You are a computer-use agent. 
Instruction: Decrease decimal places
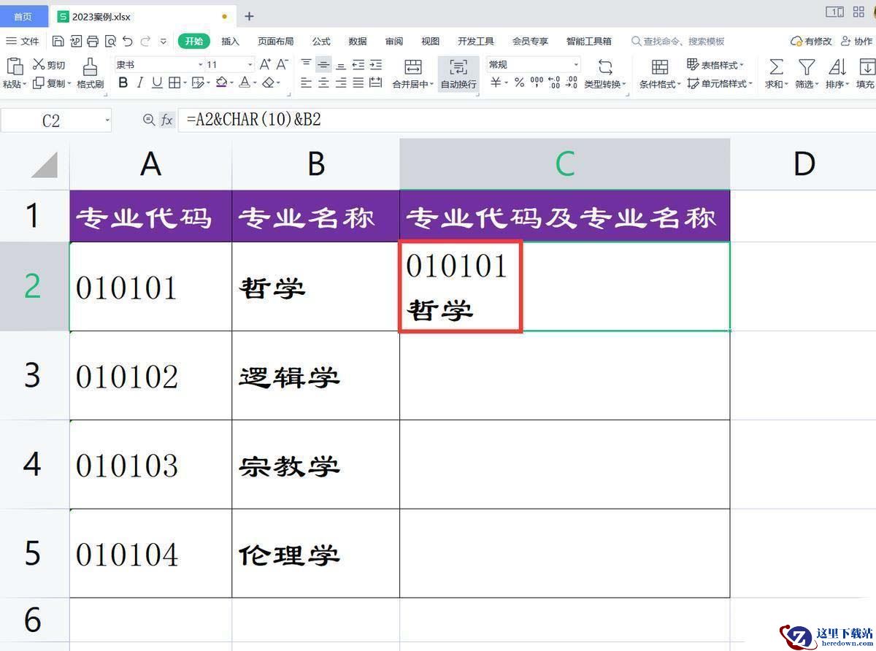(x=572, y=83)
